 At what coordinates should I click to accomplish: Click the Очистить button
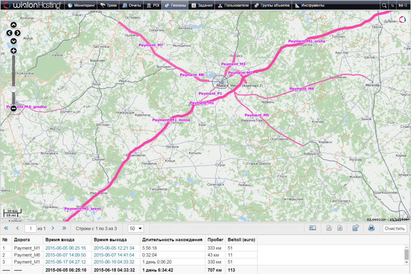coord(394,228)
